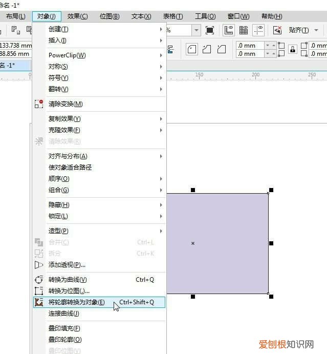Edit the lower corner radius .0 mm field
The image size is (327, 354).
coord(250,54)
